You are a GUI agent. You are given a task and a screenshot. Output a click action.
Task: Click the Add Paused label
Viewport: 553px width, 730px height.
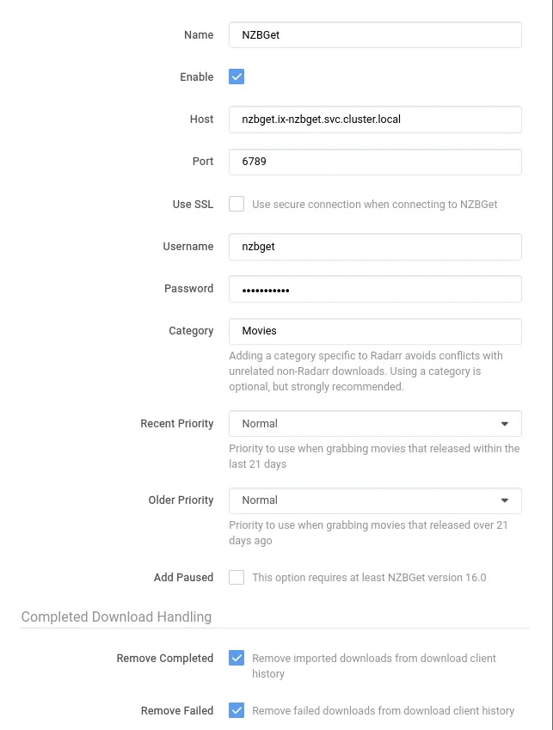183,577
